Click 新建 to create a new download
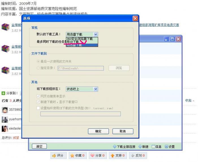 pos(143,147)
